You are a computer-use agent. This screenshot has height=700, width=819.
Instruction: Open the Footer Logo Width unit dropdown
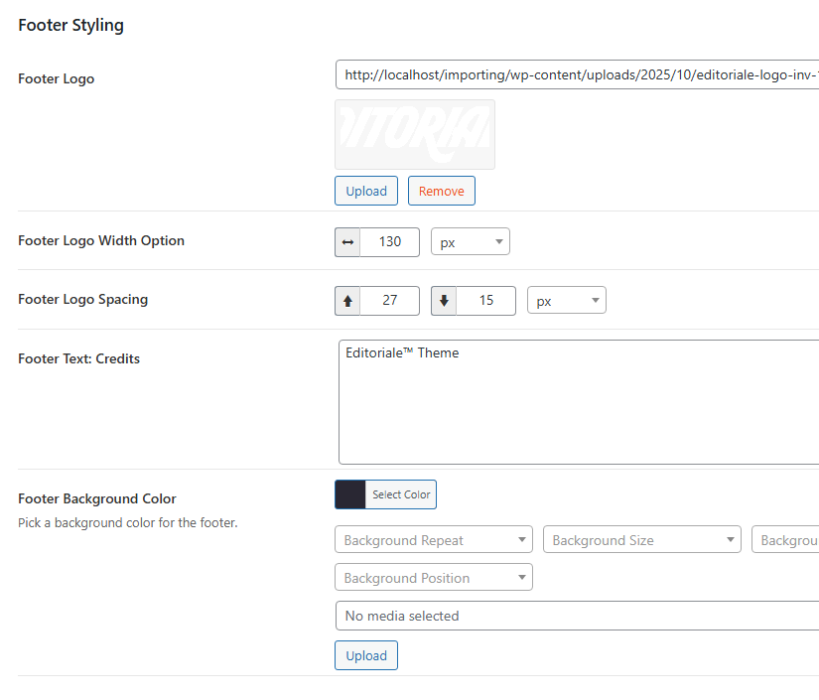pyautogui.click(x=470, y=242)
